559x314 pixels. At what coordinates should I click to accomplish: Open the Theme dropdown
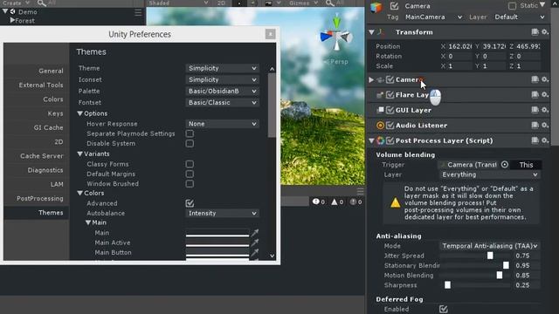tap(222, 68)
